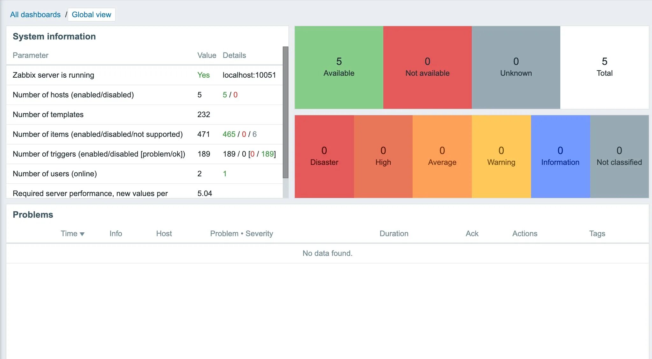The width and height of the screenshot is (652, 359).
Task: Click the green Available hosts tile
Action: click(339, 67)
